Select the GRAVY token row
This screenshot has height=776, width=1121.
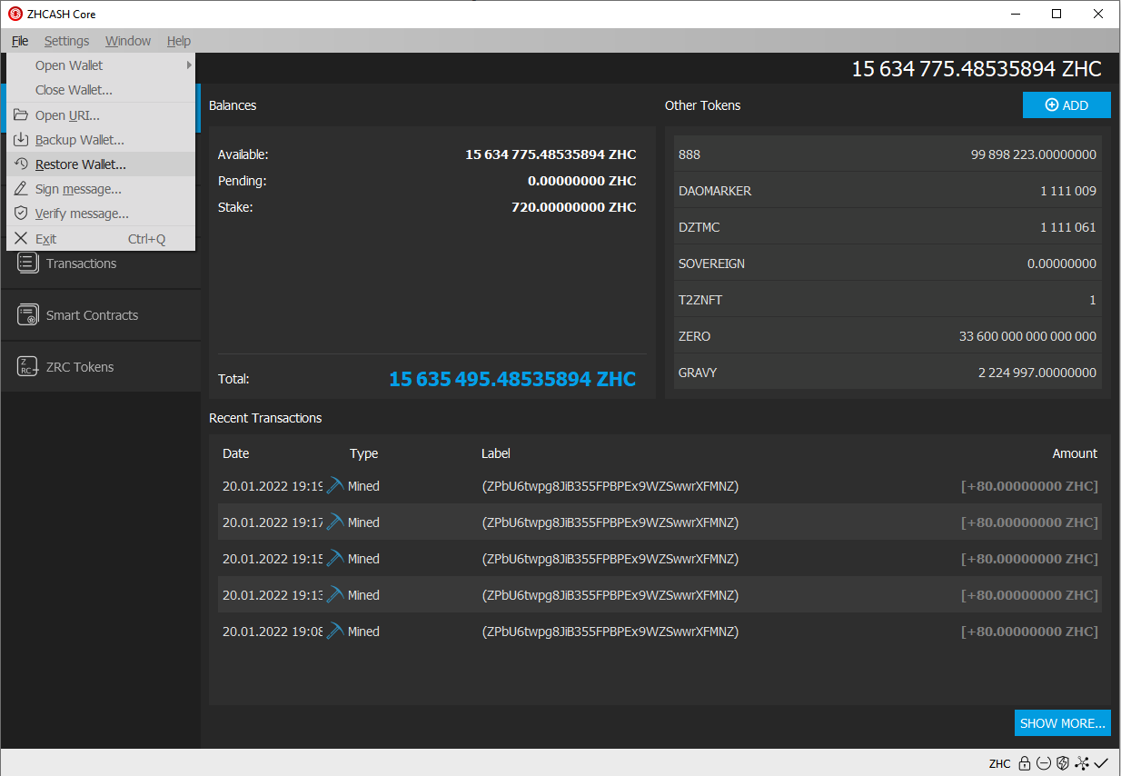(x=888, y=373)
